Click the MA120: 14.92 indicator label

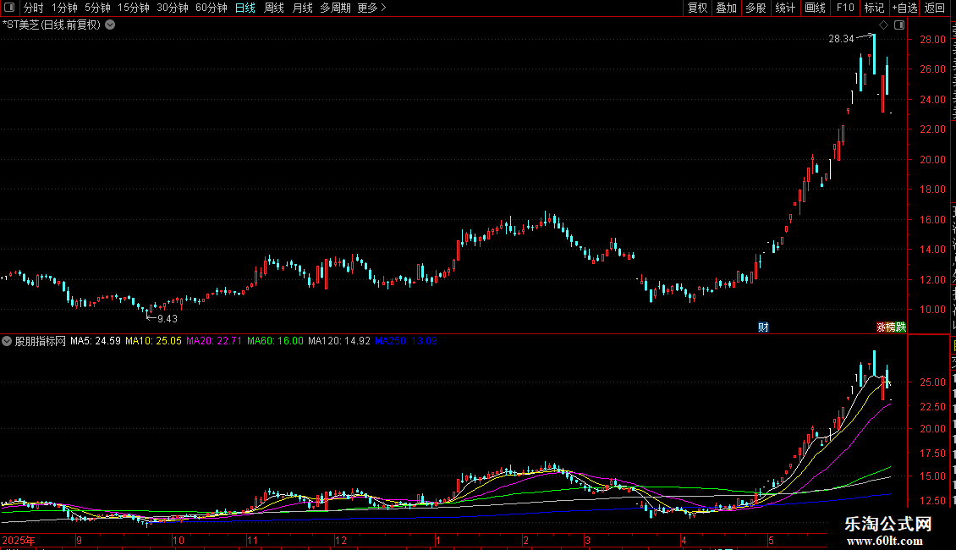(x=339, y=341)
